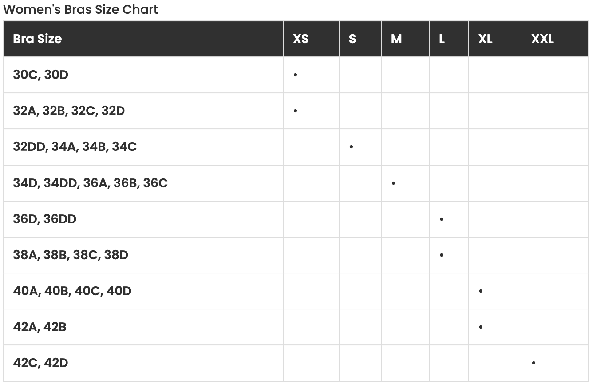Click the Bra Size column header

[37, 39]
